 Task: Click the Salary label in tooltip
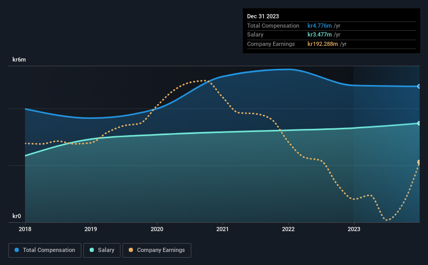tap(255, 35)
